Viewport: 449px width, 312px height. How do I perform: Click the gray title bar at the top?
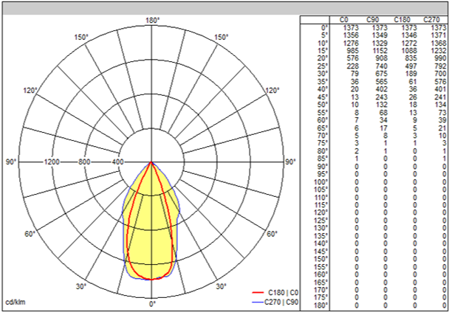tap(224, 7)
